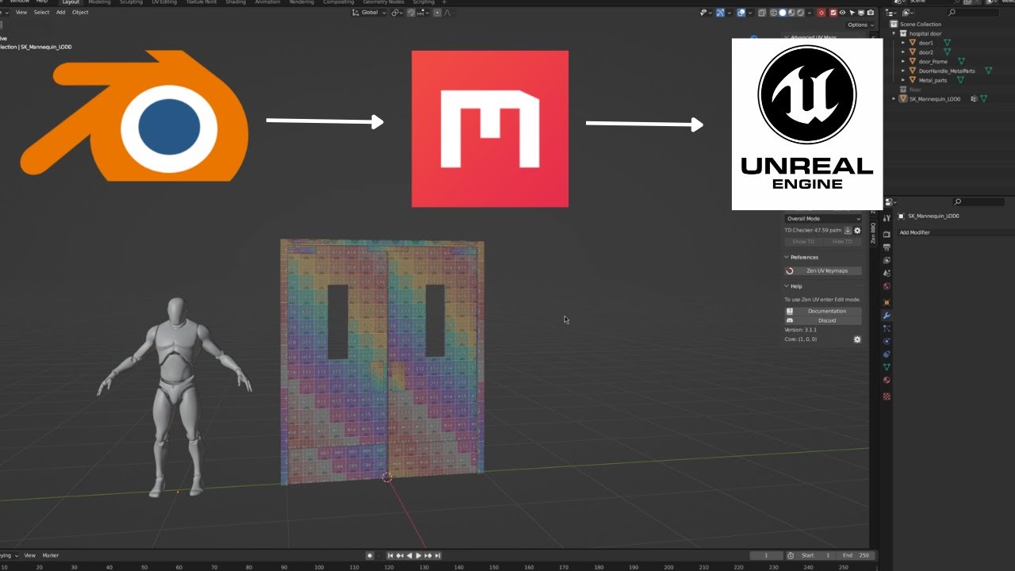Open the Texture properties checker tab
The height and width of the screenshot is (571, 1015).
coord(887,396)
